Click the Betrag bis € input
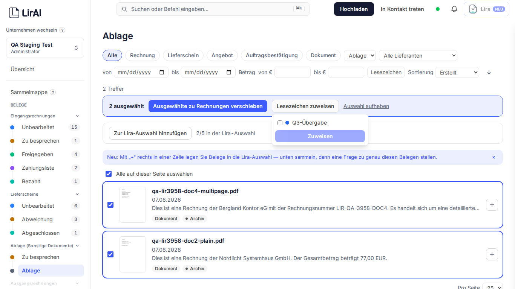The image size is (515, 289). pos(346,72)
